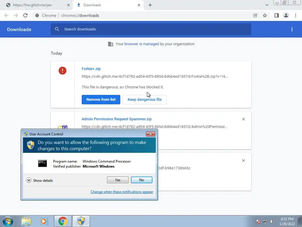Close the User Account Control dialog

point(150,134)
